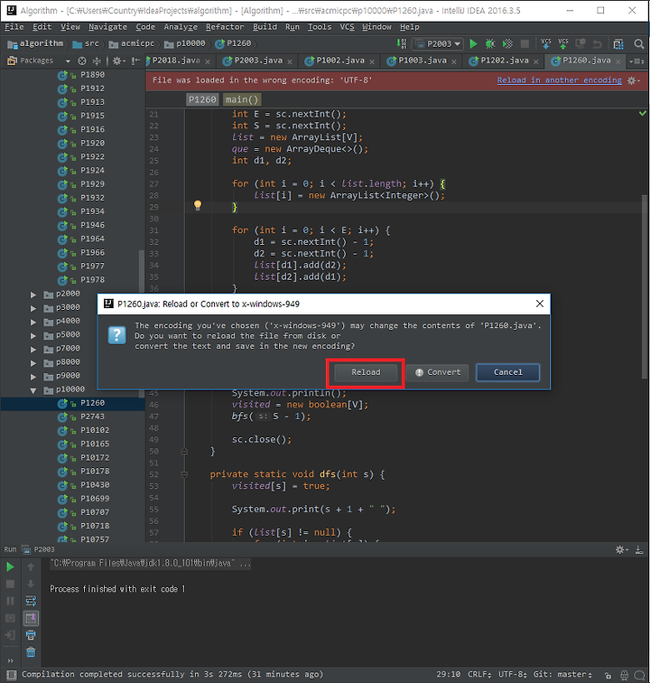Toggle scroll to end in Run console
The image size is (650, 683).
click(31, 618)
